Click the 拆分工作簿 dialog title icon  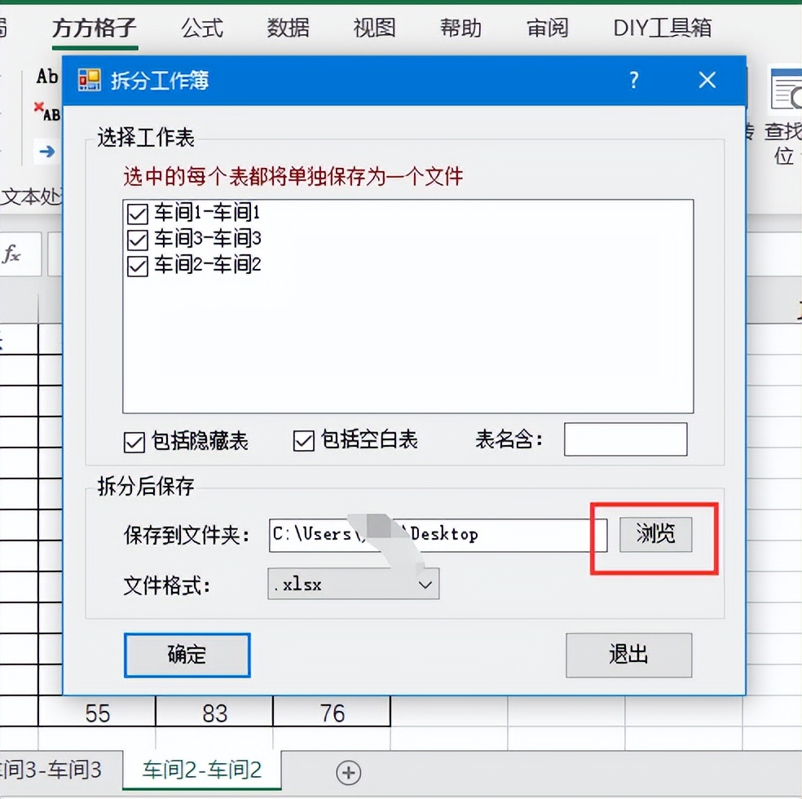click(88, 80)
